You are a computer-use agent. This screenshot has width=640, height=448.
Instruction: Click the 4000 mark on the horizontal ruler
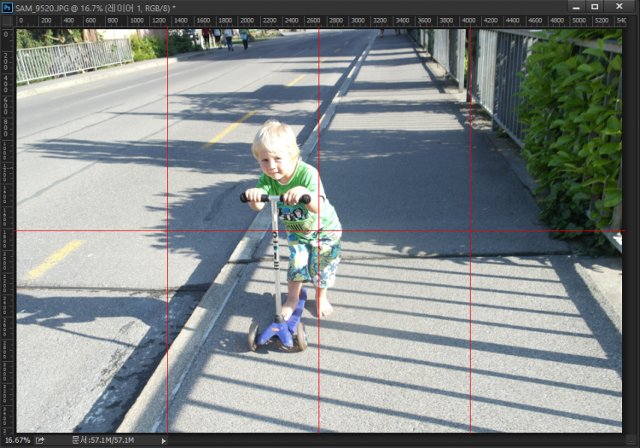pos(468,20)
